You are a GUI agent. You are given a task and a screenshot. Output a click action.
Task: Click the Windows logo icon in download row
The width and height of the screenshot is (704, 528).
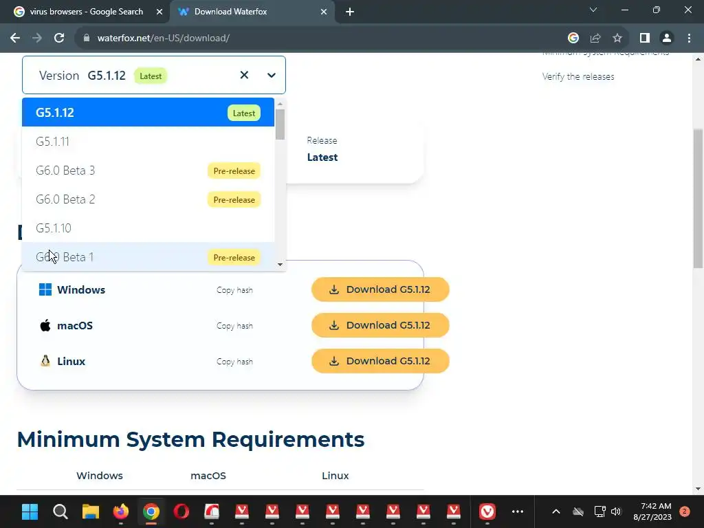pos(45,289)
